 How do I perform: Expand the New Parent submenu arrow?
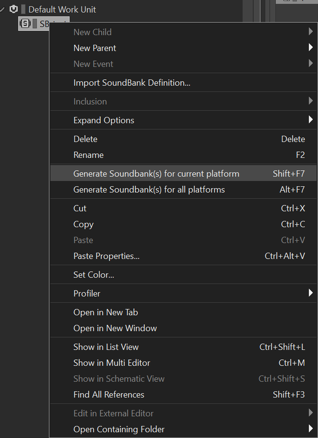click(310, 48)
